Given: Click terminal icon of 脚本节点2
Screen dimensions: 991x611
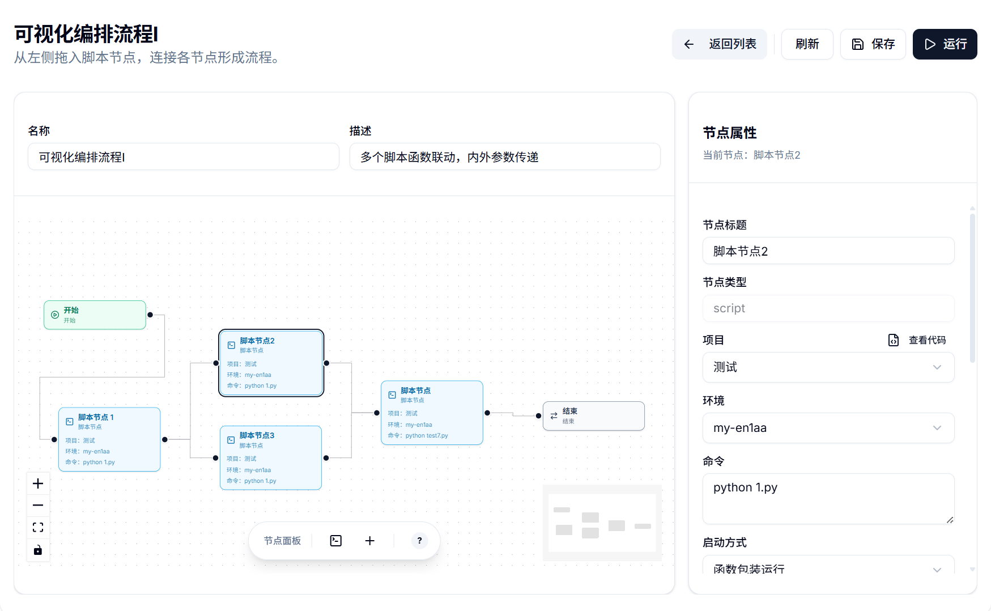Looking at the screenshot, I should 231,345.
